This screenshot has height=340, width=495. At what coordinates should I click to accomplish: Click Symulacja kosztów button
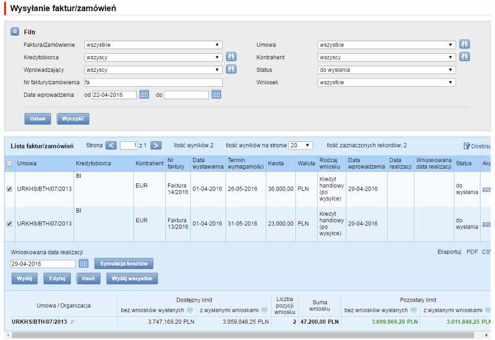tap(124, 263)
